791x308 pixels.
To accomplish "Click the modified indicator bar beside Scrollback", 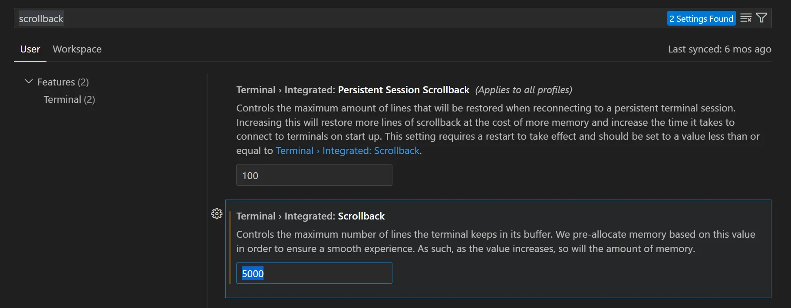I will click(x=230, y=247).
